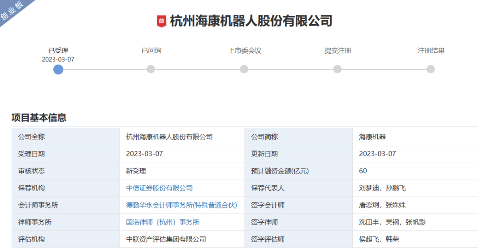The height and width of the screenshot is (251, 484).
Task: Click the 保荐机构 label cell
Action: 66,188
